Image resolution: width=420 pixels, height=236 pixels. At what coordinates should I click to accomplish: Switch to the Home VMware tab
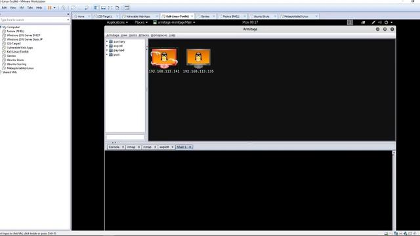tap(81, 16)
